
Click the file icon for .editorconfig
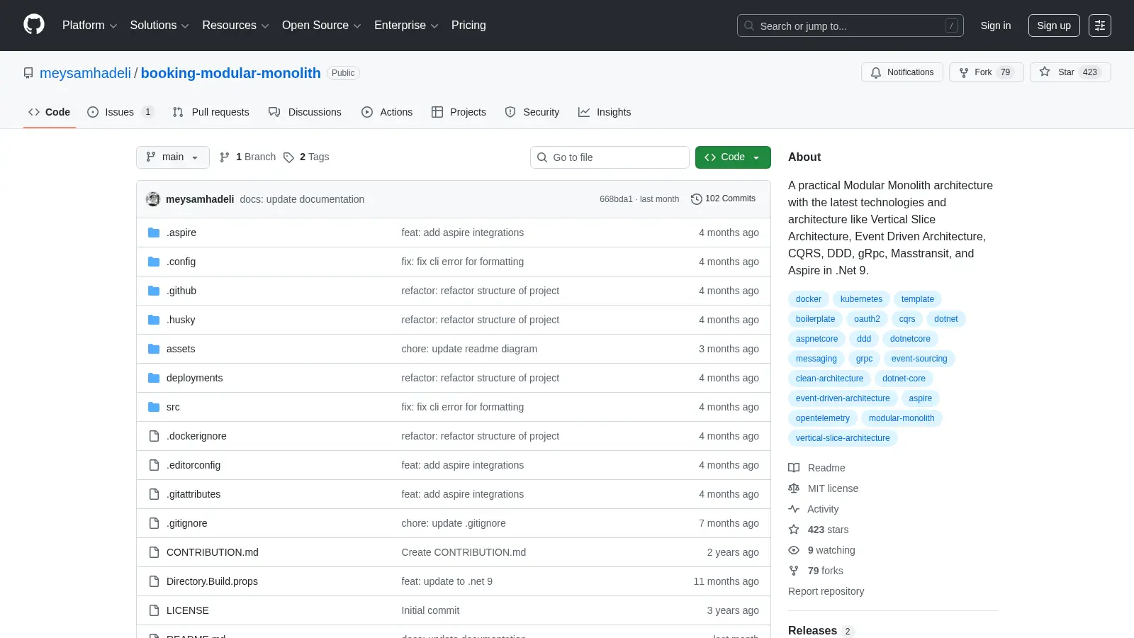154,465
